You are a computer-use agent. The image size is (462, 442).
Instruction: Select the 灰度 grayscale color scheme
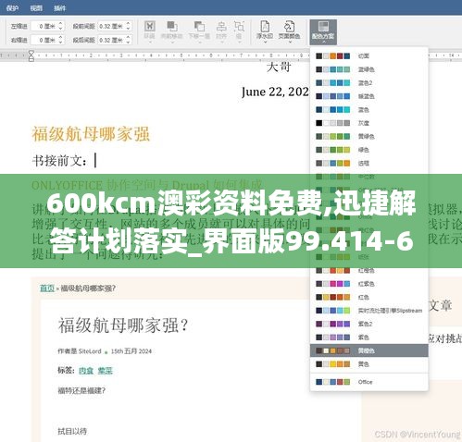[369, 123]
